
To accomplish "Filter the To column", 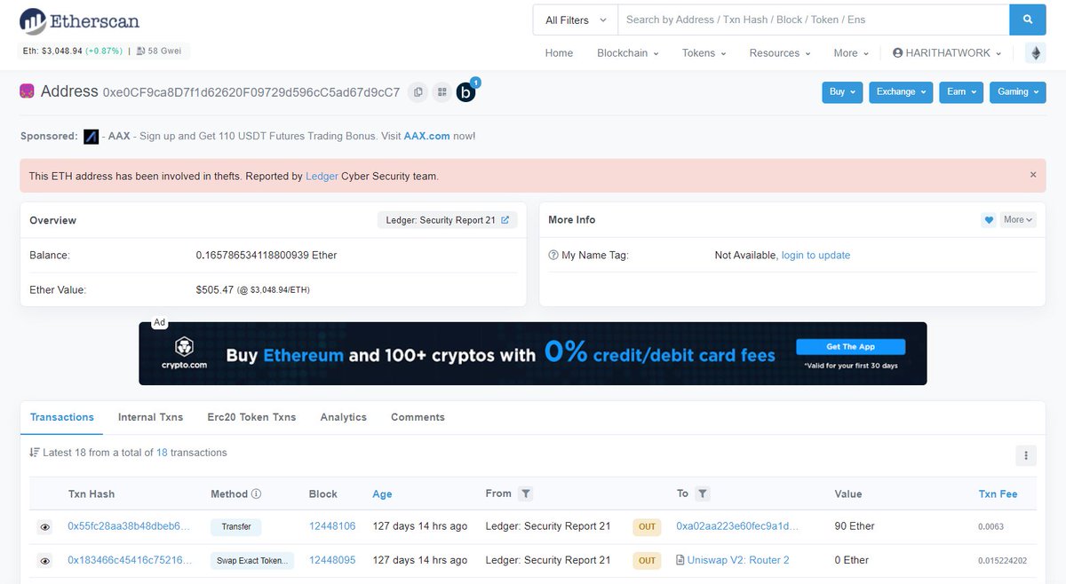I will [x=702, y=494].
